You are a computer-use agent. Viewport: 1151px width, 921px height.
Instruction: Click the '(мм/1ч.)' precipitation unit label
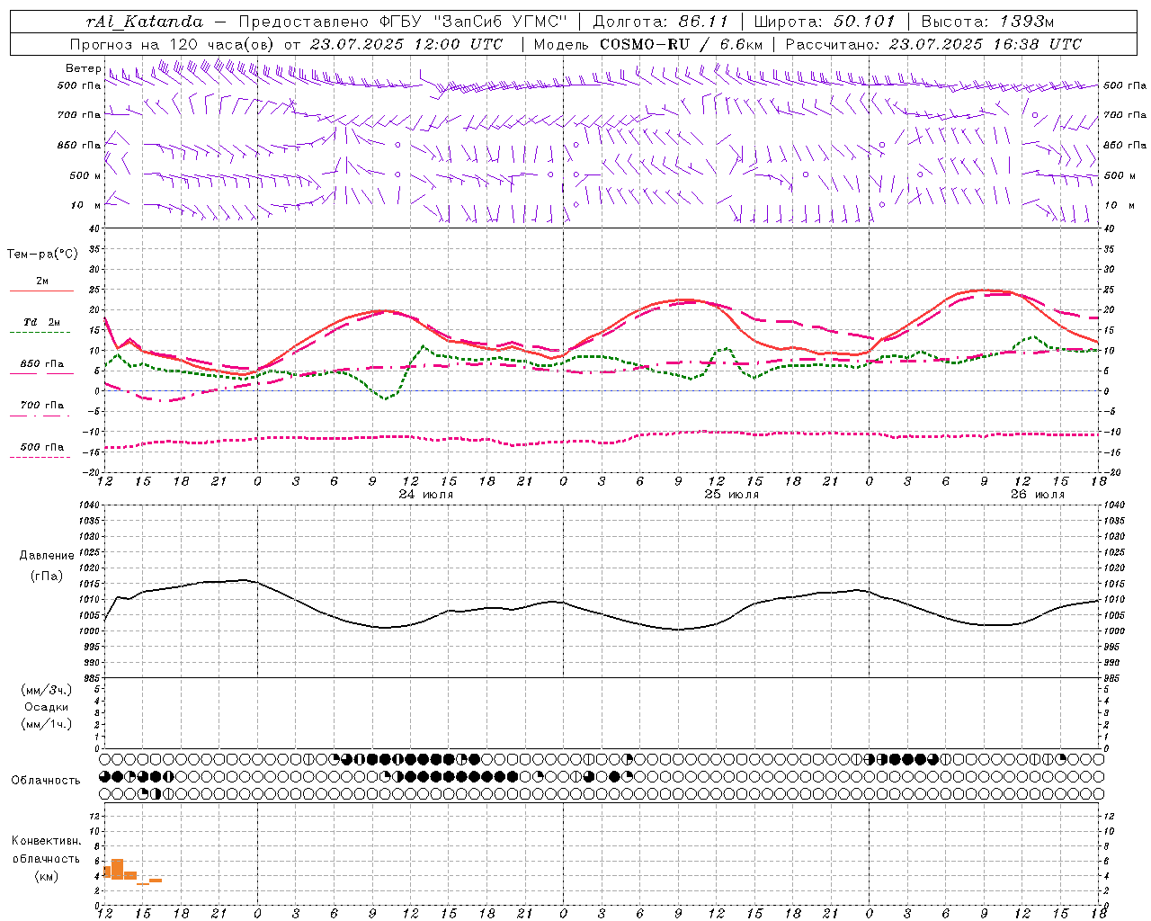click(47, 724)
